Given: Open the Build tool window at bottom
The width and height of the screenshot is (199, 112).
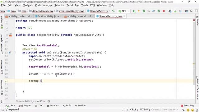Looking at the screenshot, I should coord(67,105).
